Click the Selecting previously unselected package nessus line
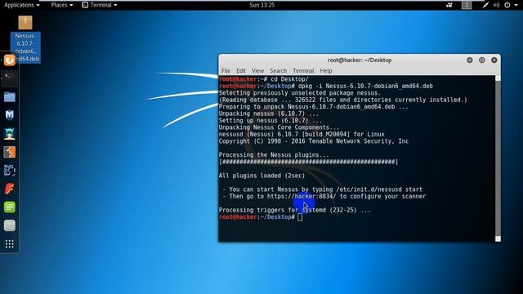The image size is (523, 294). tap(300, 93)
